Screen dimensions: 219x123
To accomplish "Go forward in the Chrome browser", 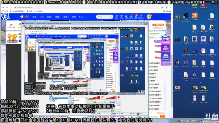I will coord(7,7).
